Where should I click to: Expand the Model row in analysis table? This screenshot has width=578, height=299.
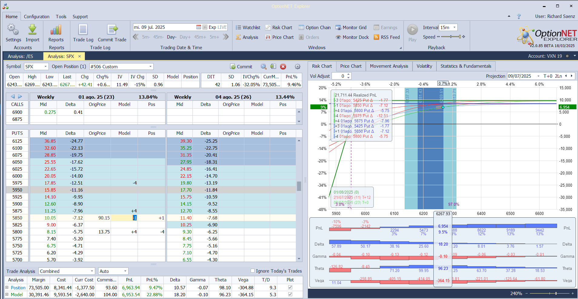point(7,294)
